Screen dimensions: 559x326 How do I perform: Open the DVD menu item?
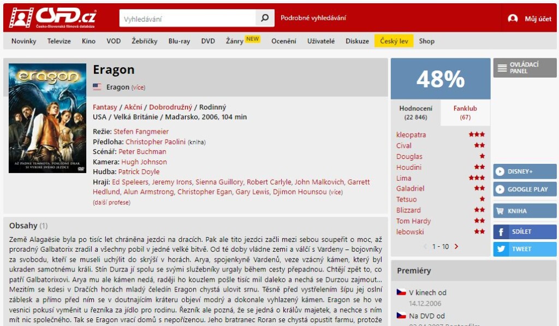pos(208,41)
